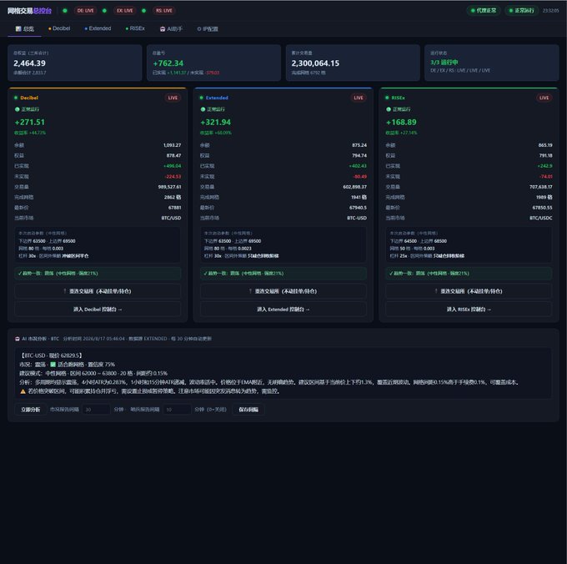Click the robot icon beside AI 市况分析
The height and width of the screenshot is (564, 567).
coord(18,339)
